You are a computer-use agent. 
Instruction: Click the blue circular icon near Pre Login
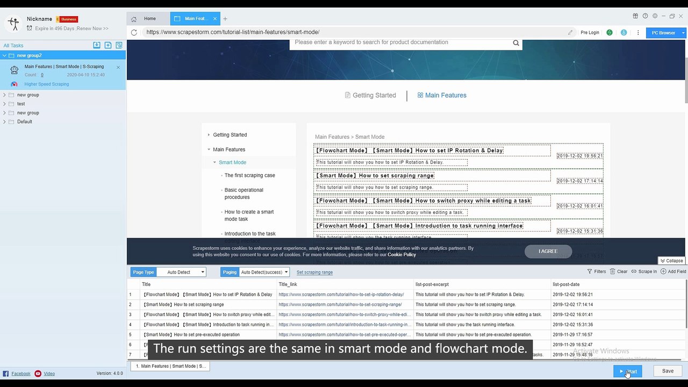click(x=623, y=32)
